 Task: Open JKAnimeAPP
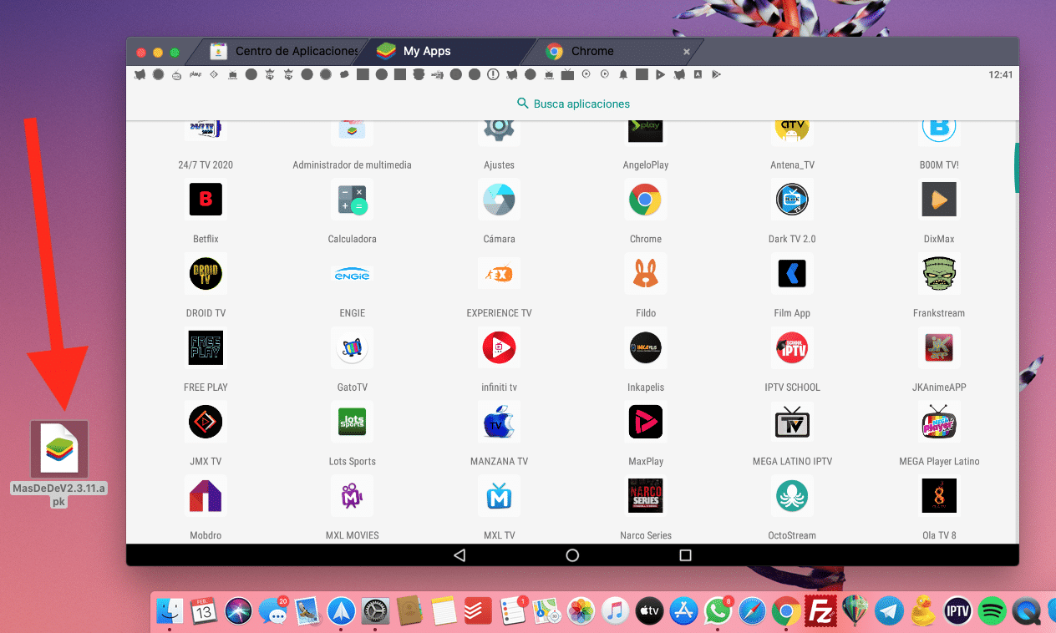[939, 347]
